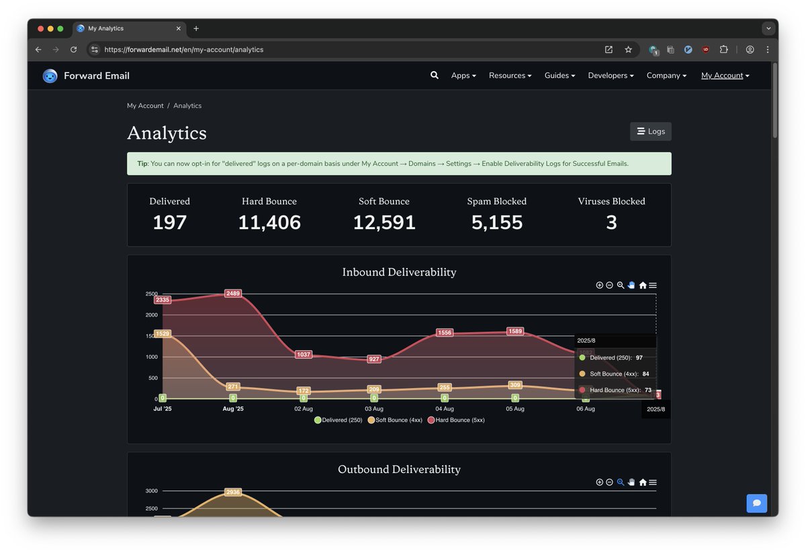
Task: Click the 2936 outbound data label
Action: click(x=233, y=492)
